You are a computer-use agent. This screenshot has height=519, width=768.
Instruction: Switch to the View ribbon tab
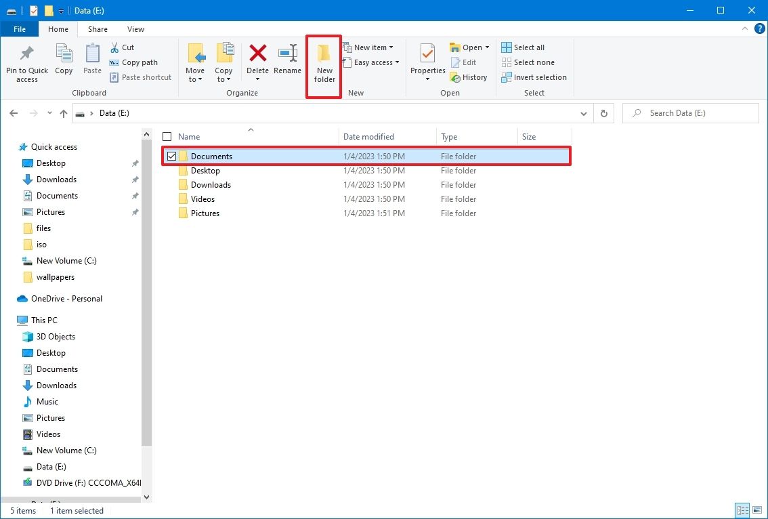click(x=135, y=29)
